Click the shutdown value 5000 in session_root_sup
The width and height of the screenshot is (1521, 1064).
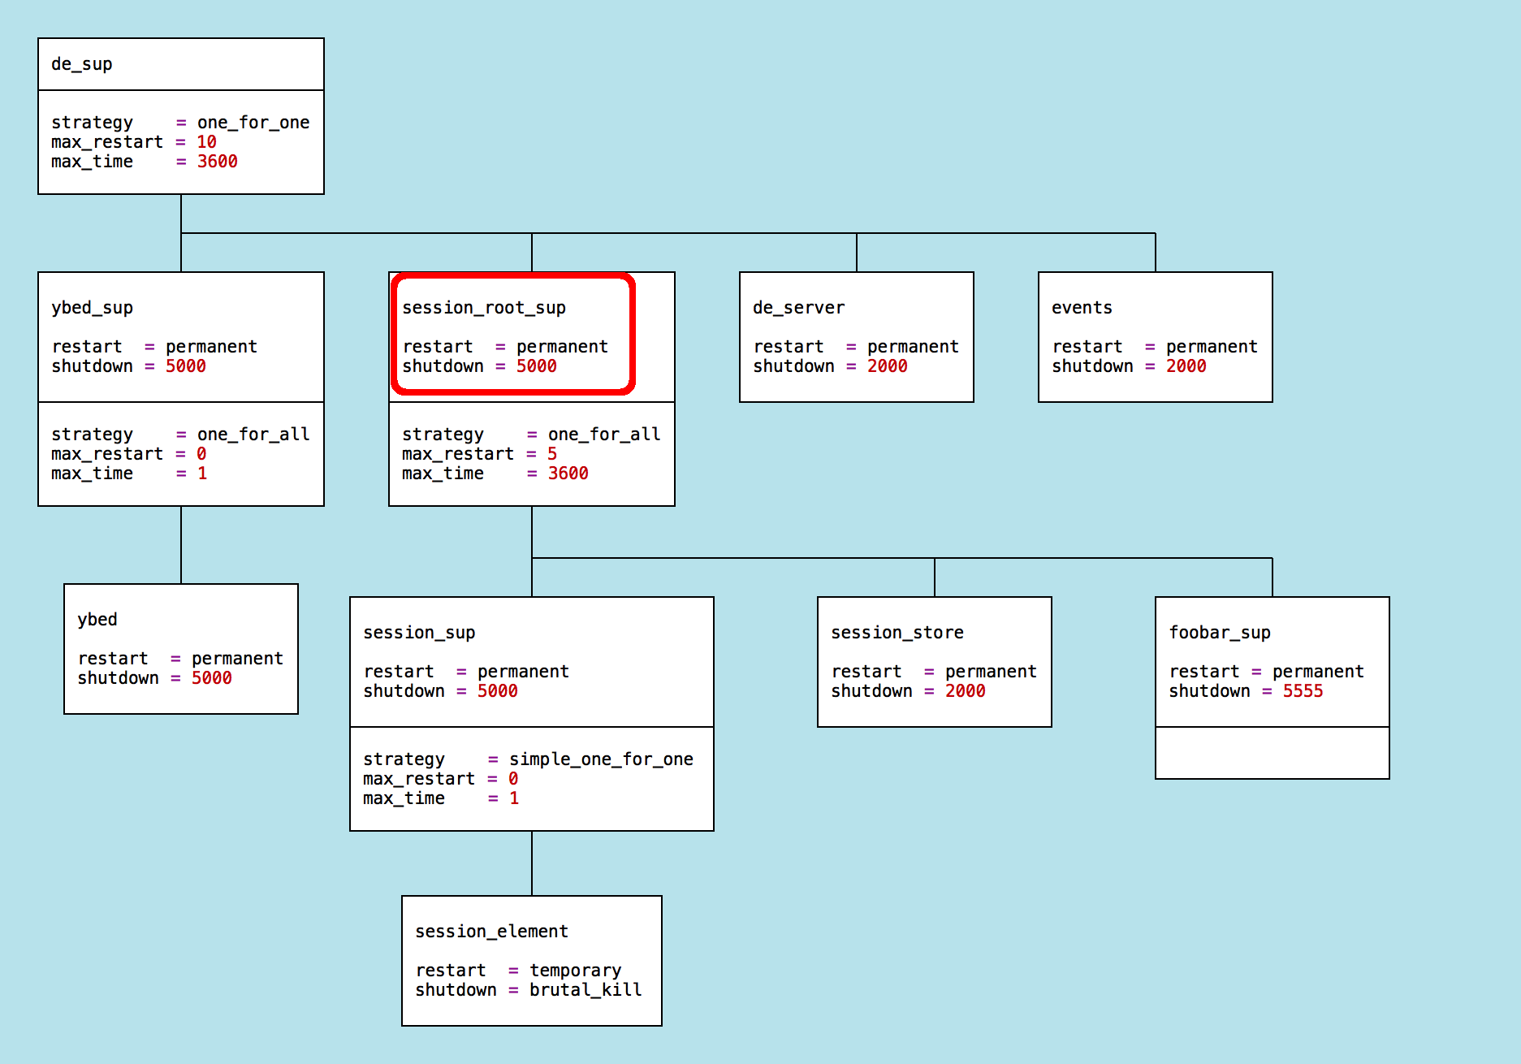[x=537, y=366]
